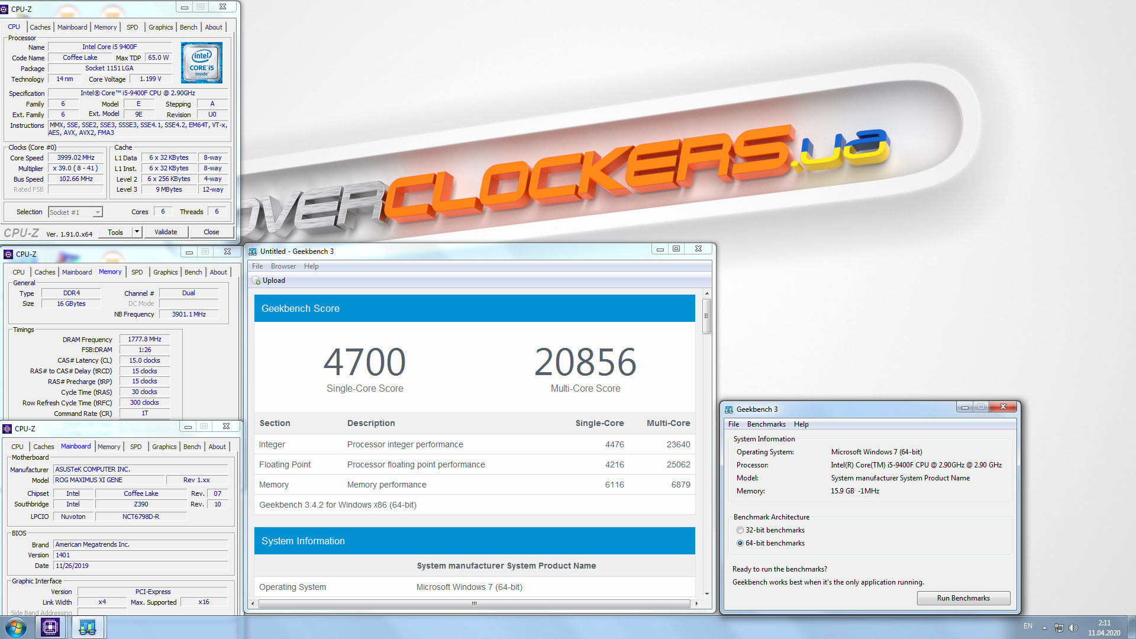Open File menu in Untitled Geekbench window
The image size is (1136, 639).
click(257, 266)
